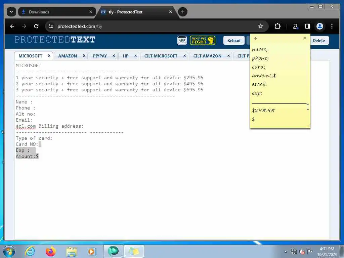Open the APP icon link
The height and width of the screenshot is (258, 344).
point(182,40)
